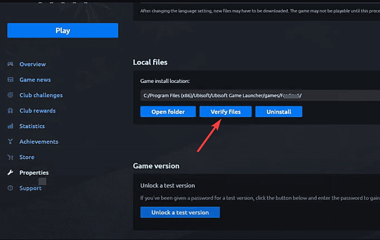This screenshot has height=240, width=380.
Task: Click the Game install location label
Action: click(165, 81)
